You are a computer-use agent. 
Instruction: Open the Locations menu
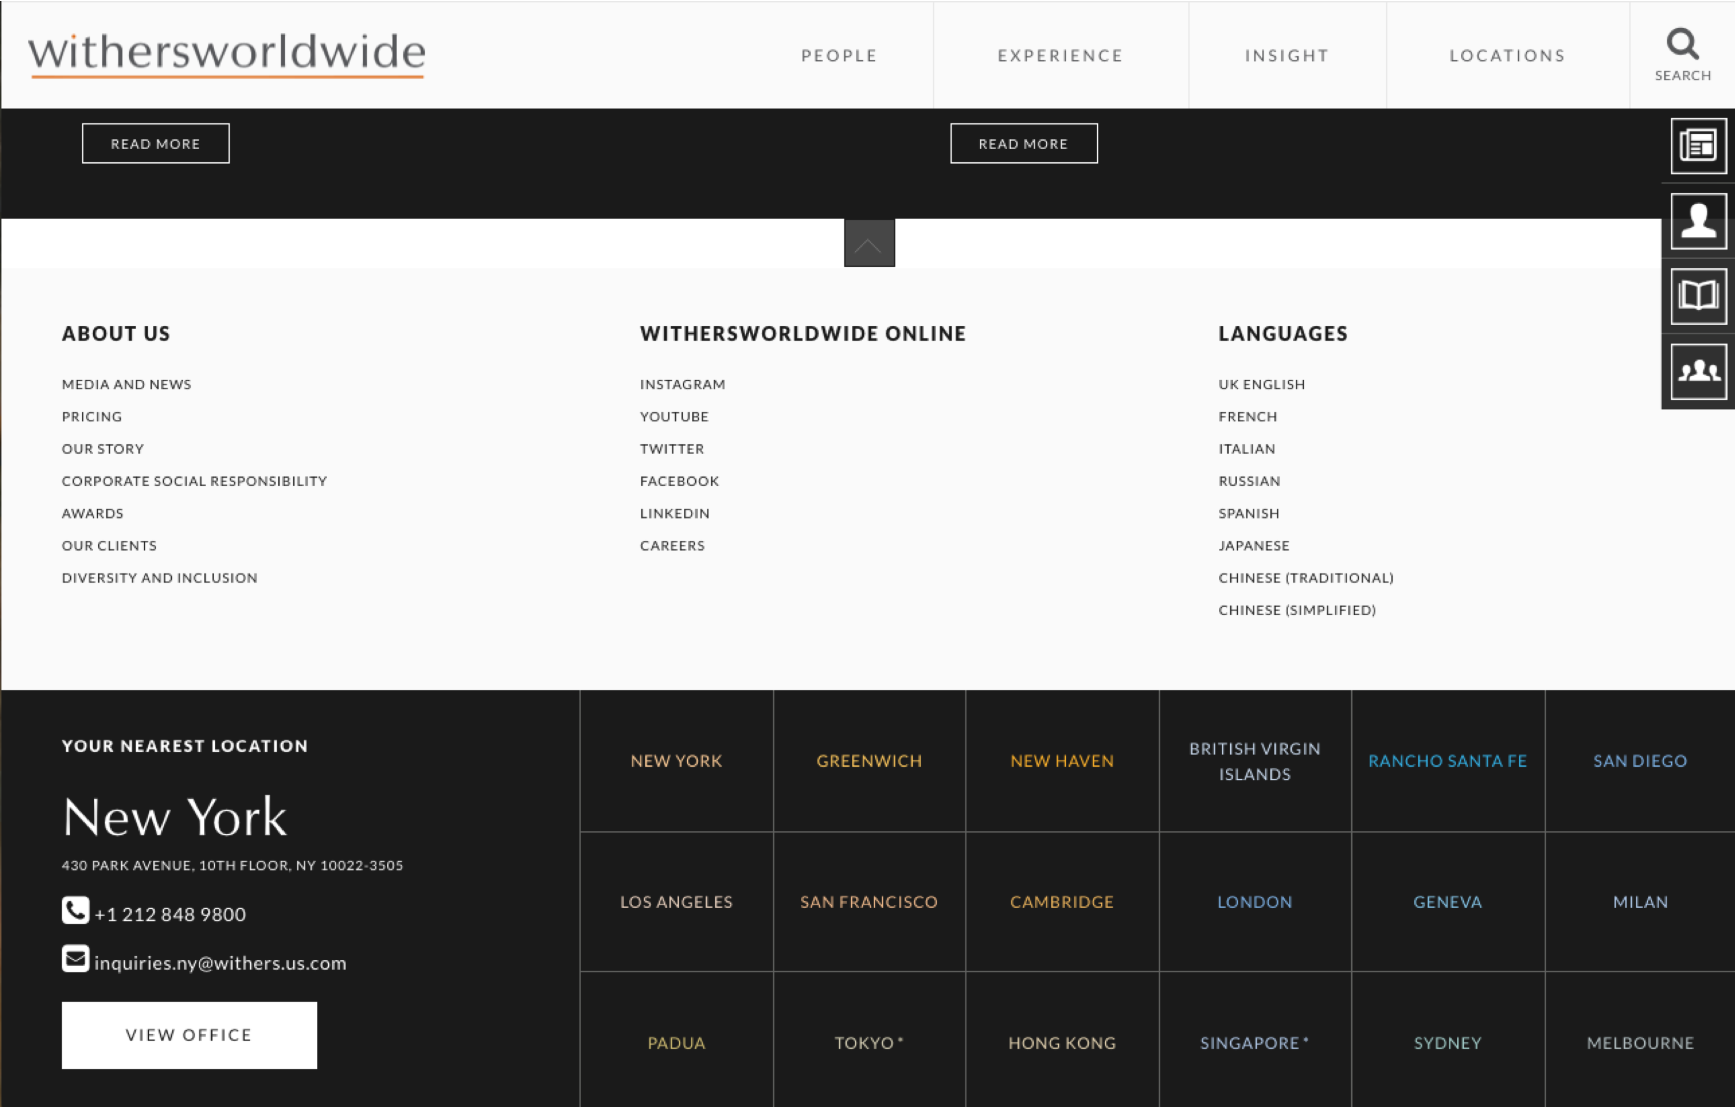pyautogui.click(x=1507, y=56)
